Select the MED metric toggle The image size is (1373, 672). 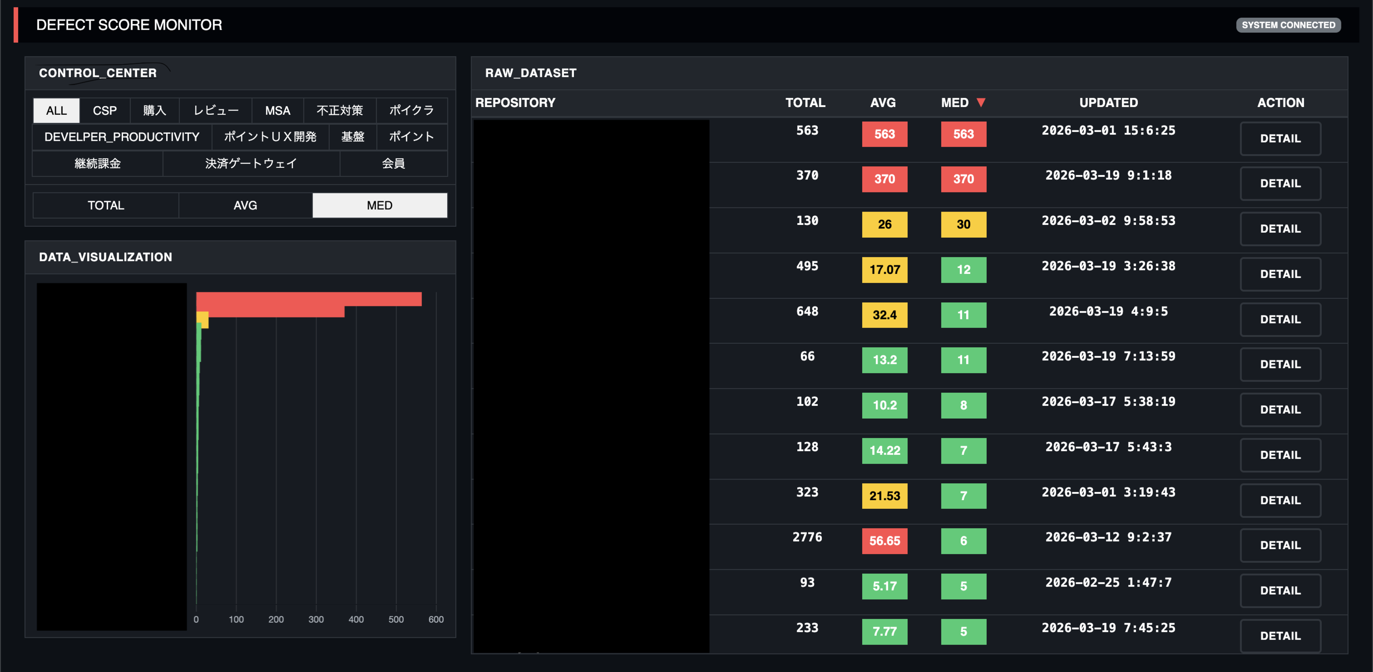click(379, 205)
